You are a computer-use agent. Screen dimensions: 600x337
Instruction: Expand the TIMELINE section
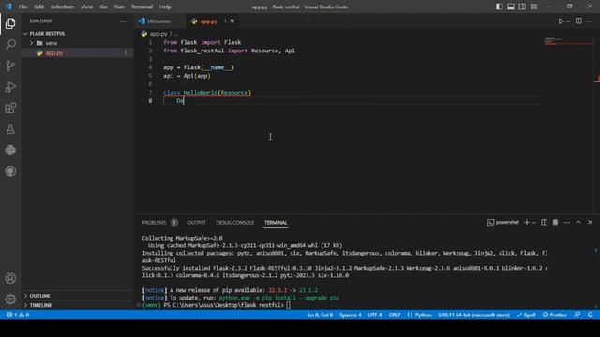point(78,305)
